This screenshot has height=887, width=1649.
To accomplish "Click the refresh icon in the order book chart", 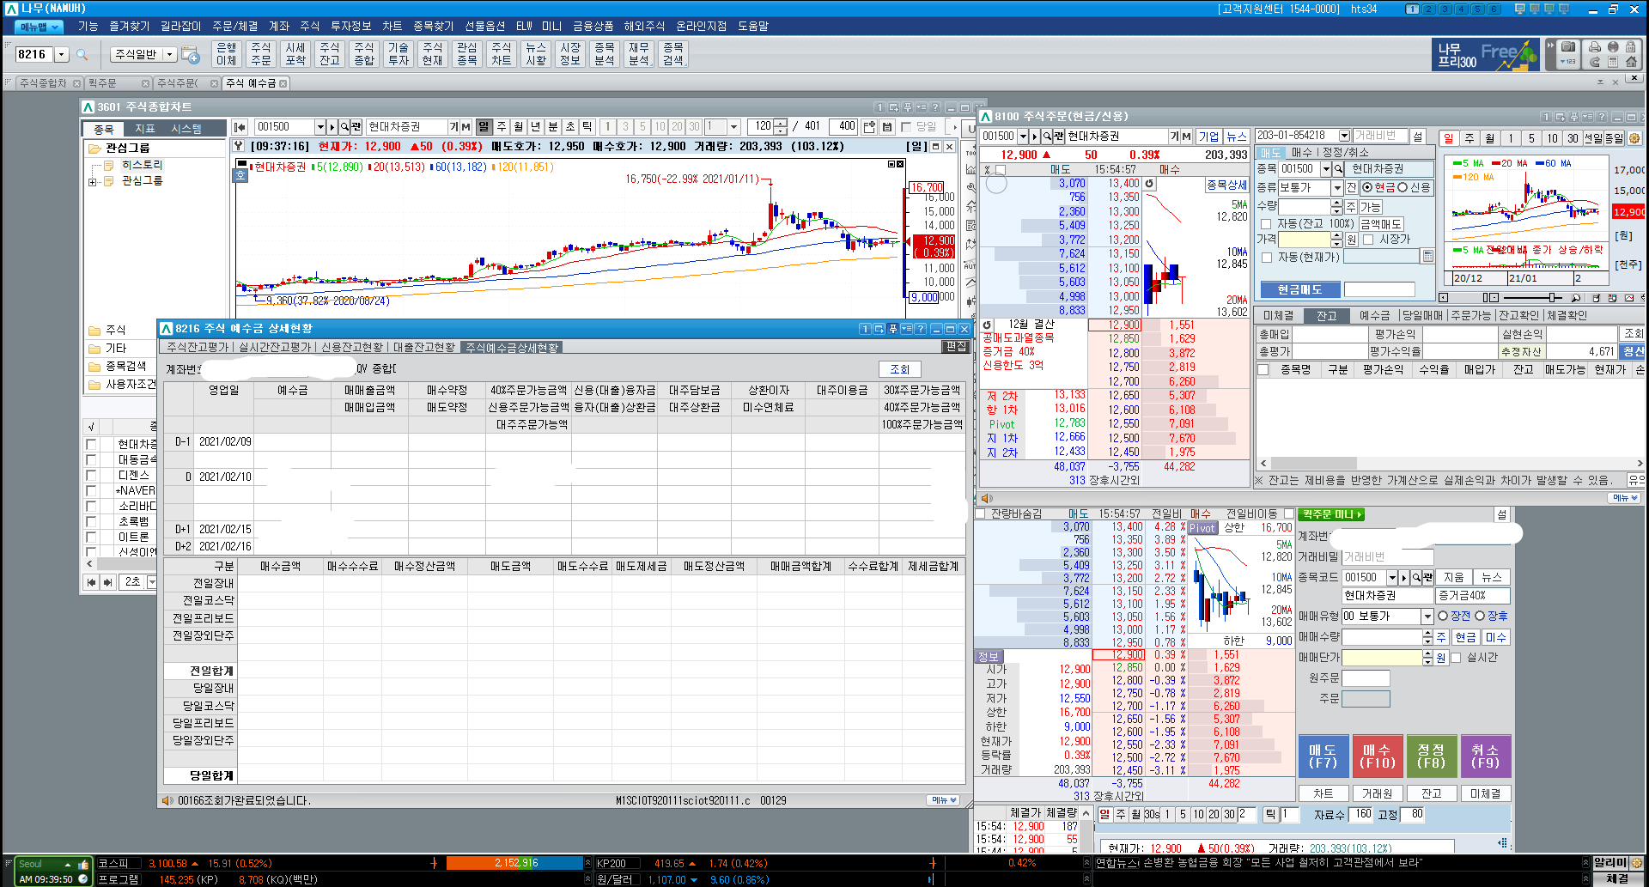I will 1149,183.
